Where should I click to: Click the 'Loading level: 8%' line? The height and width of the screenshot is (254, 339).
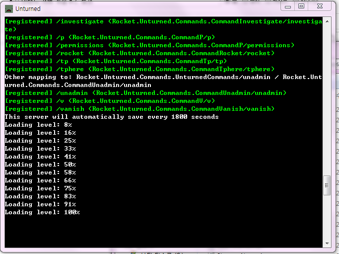tap(38, 125)
